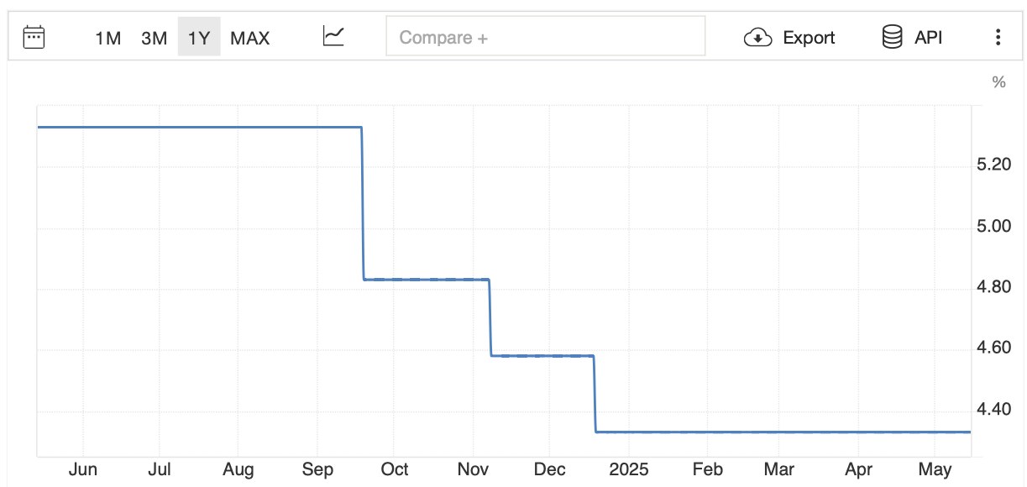Click the API database icon
The image size is (1027, 487).
(x=892, y=37)
